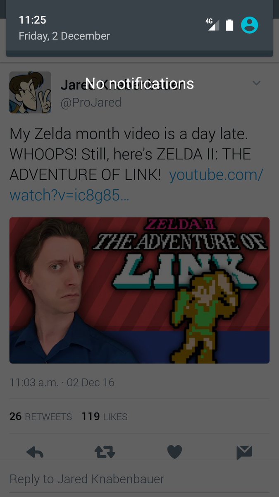Open ProJared's profile picture
The height and width of the screenshot is (497, 279).
(30, 92)
